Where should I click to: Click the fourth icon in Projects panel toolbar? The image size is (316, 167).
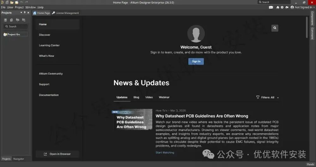(24, 20)
